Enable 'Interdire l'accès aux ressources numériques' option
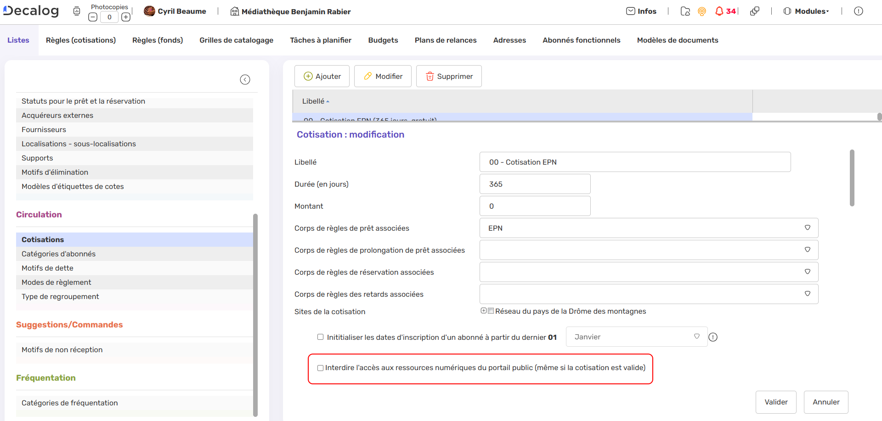Viewport: 882px width, 421px height. click(320, 368)
